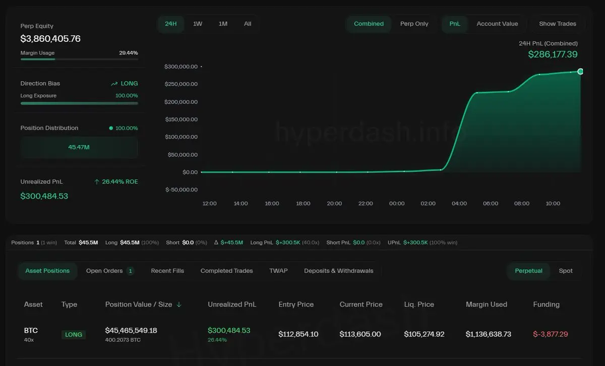Choose the Perp Only view
Viewport: 605px width, 366px height.
click(414, 24)
